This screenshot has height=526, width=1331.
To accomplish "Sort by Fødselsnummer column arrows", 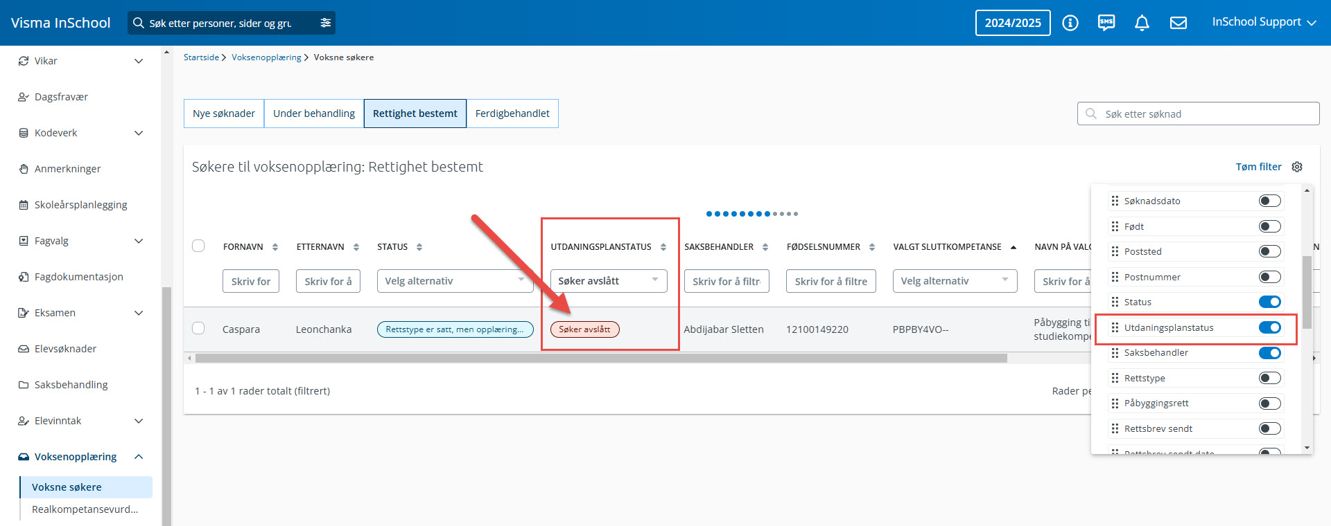I will click(872, 247).
